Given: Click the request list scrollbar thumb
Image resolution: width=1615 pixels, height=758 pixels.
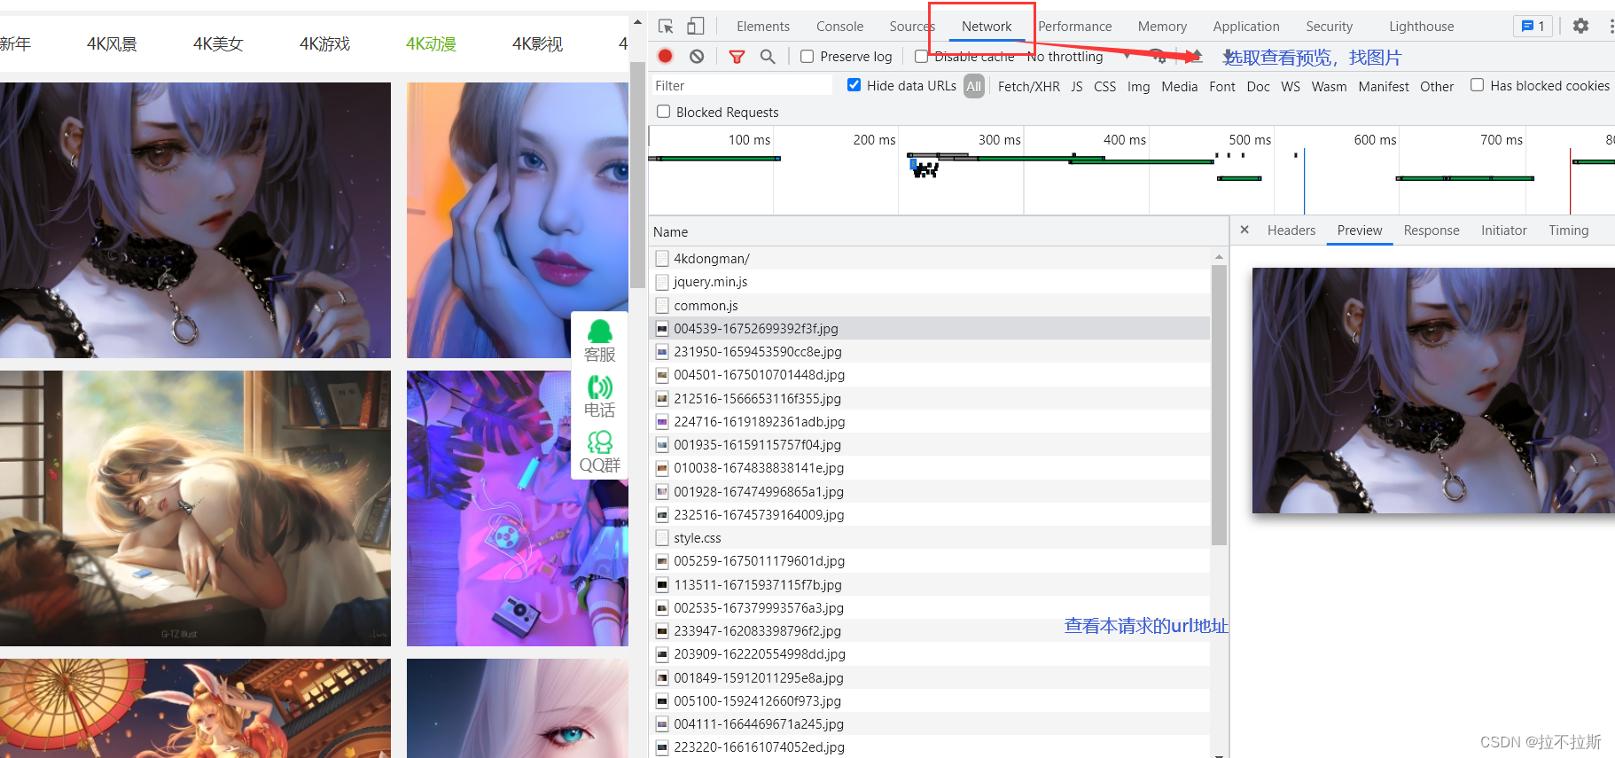Looking at the screenshot, I should tap(1219, 405).
